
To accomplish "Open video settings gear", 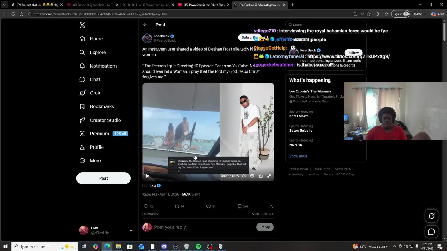I will tap(252, 176).
